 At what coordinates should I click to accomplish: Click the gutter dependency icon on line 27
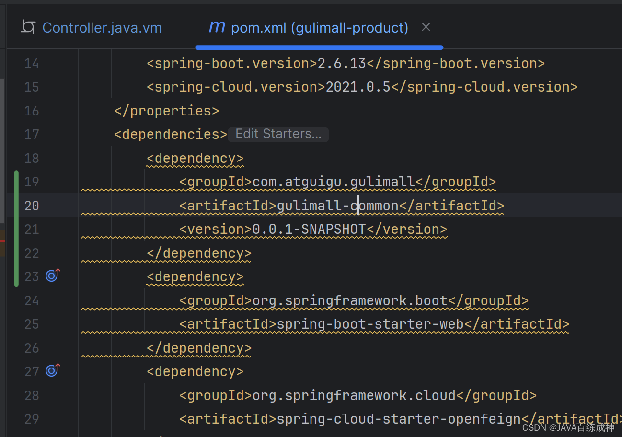53,370
